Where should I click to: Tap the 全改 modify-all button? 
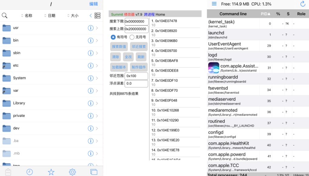(128, 57)
